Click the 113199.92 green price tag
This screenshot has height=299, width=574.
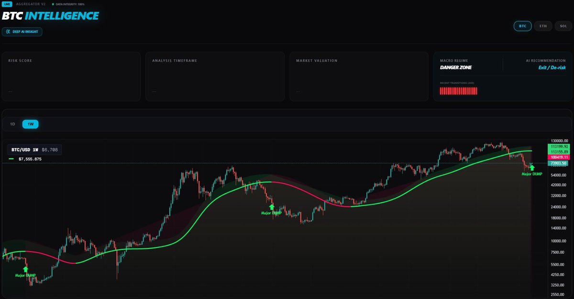[x=559, y=146]
